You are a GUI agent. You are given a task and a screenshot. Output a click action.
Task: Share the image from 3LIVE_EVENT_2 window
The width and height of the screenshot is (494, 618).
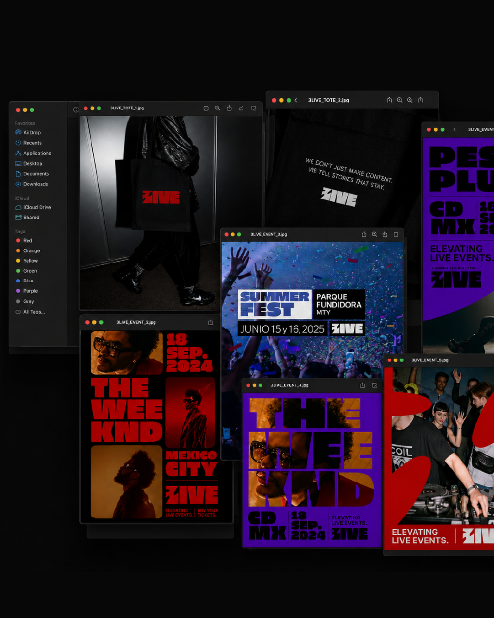point(211,322)
